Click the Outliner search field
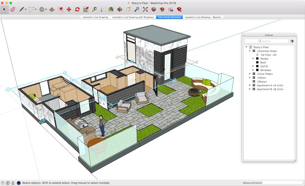305x186 pixels. click(x=266, y=41)
